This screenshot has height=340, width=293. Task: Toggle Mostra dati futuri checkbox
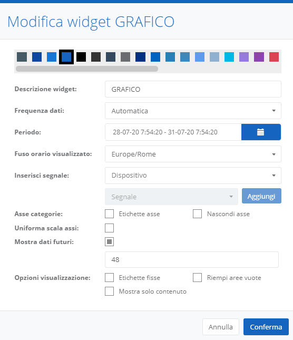[x=109, y=241]
